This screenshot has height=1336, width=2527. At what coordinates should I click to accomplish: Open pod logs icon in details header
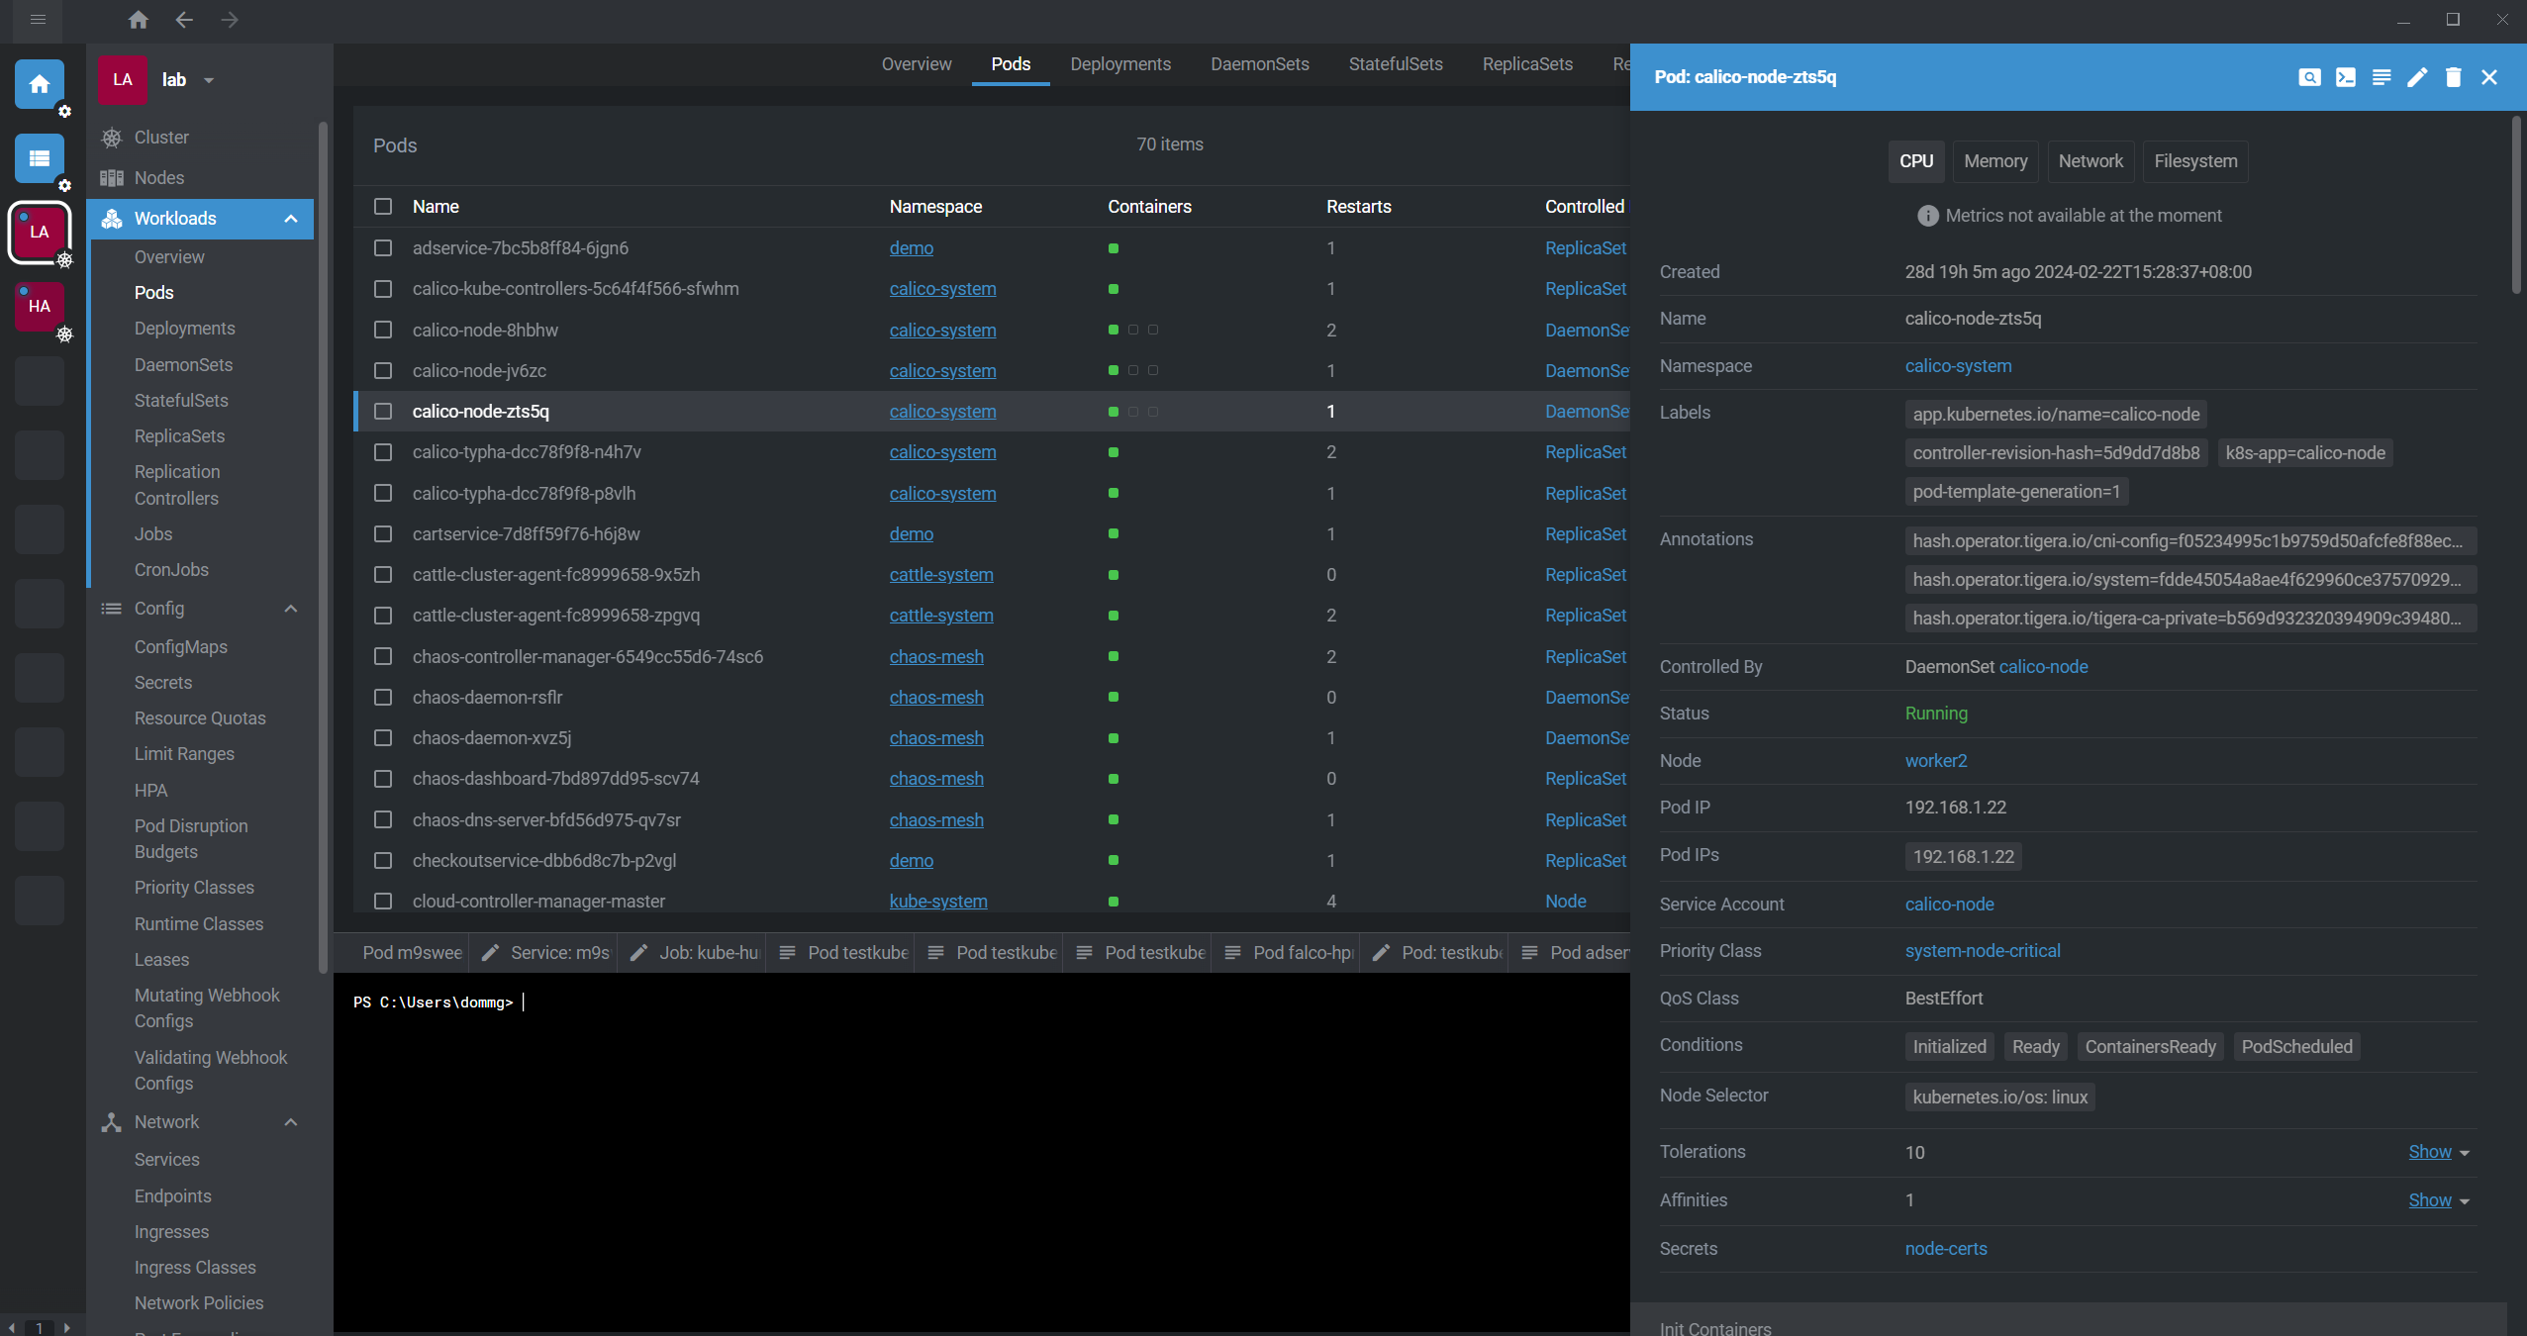point(2381,77)
